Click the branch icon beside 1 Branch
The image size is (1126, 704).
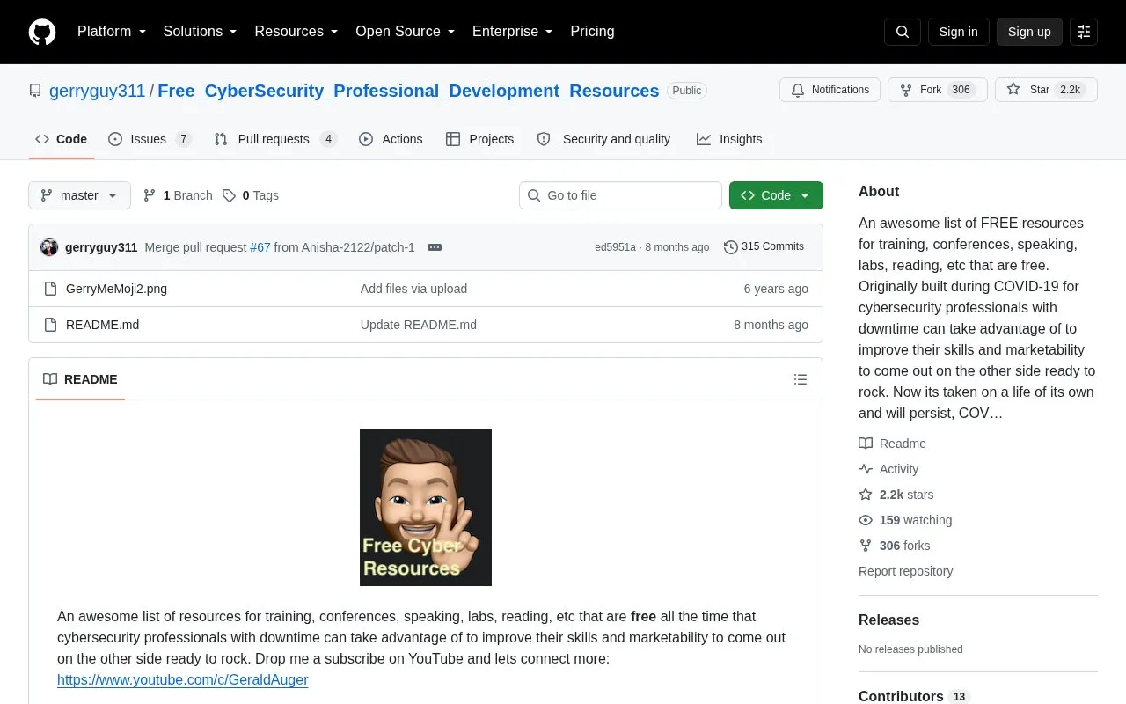click(x=150, y=195)
